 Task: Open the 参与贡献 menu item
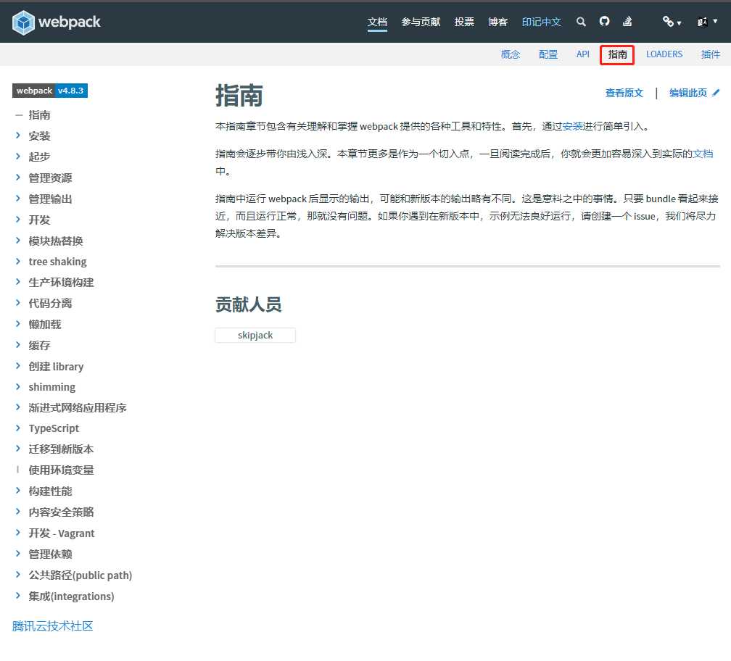421,22
